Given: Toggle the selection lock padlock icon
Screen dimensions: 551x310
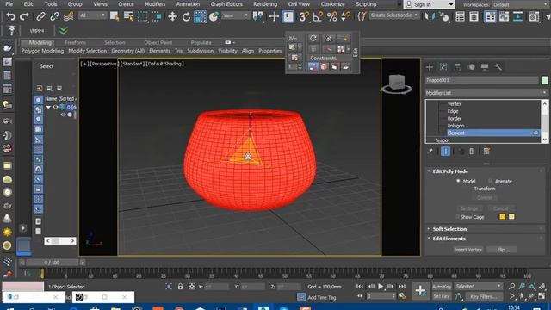Looking at the screenshot, I should tap(180, 287).
